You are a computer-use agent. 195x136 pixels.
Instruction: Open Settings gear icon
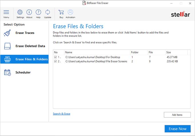click(x=20, y=12)
